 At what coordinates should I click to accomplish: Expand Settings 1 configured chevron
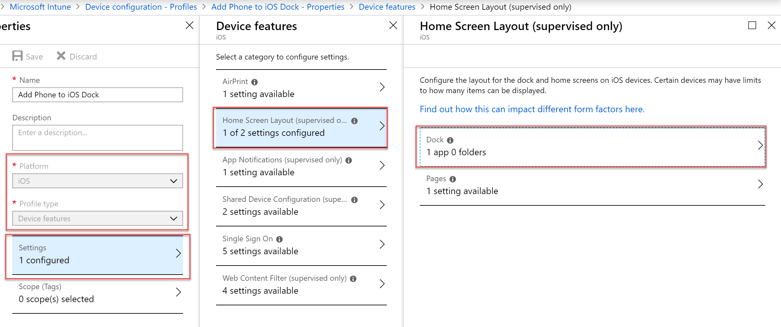click(x=178, y=253)
